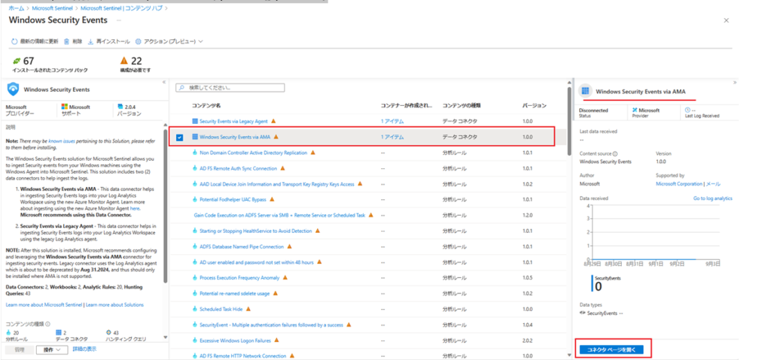Open the Microsoft Sentinel breadcrumb link

pyautogui.click(x=53, y=8)
